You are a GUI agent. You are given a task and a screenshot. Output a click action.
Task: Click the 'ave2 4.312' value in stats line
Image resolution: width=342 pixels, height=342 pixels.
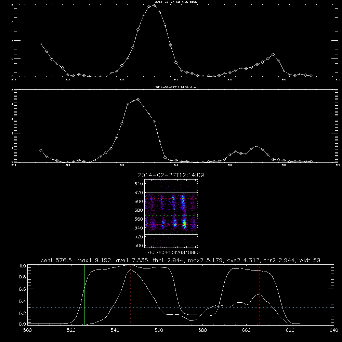(x=244, y=260)
